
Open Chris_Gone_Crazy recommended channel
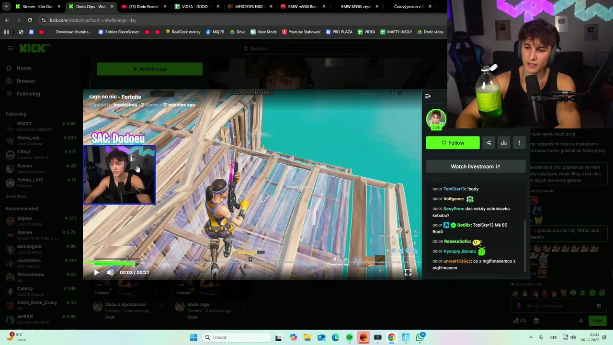tap(41, 305)
